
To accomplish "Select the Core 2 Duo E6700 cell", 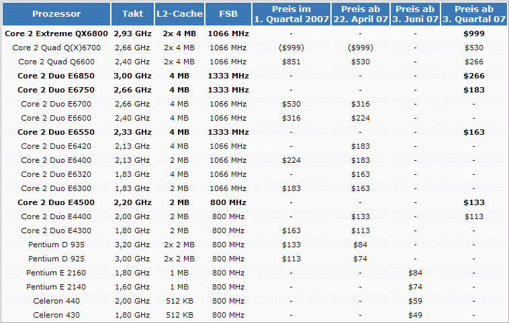I will (56, 104).
